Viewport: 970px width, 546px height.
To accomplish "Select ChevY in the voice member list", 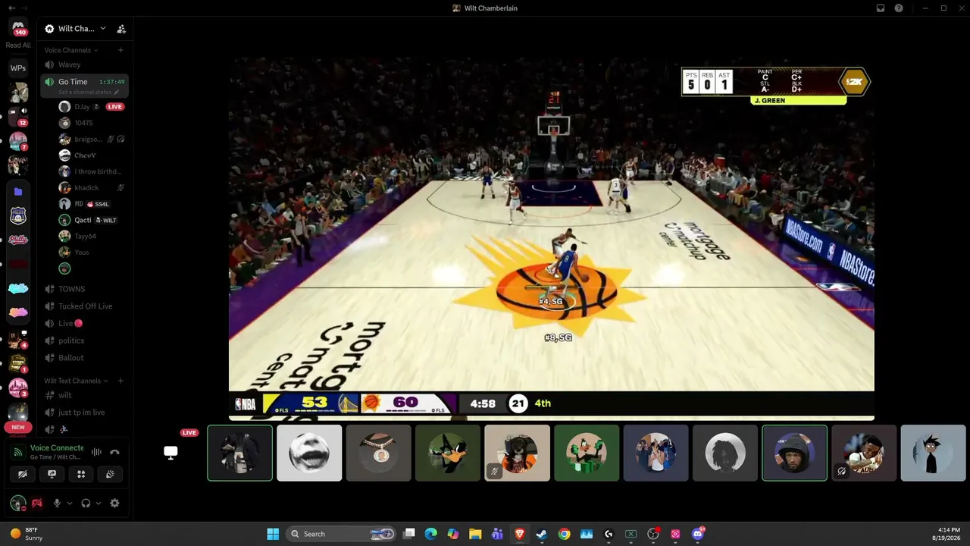I will pyautogui.click(x=92, y=155).
